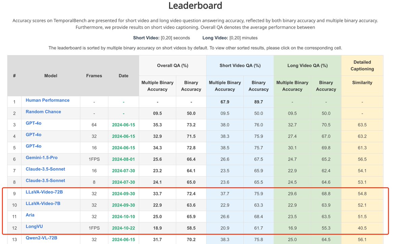Screen dimensions: 405x244
Task: Open the LongVU model link
Action: 34,226
